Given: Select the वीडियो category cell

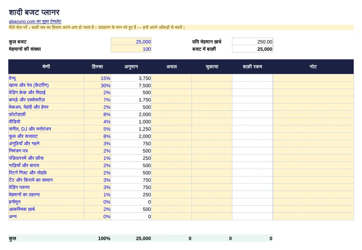Looking at the screenshot, I should click(46, 121).
